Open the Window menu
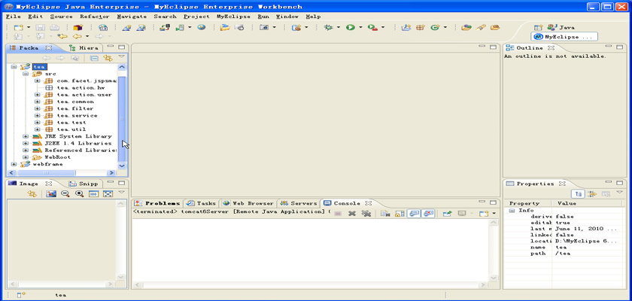 pos(287,17)
